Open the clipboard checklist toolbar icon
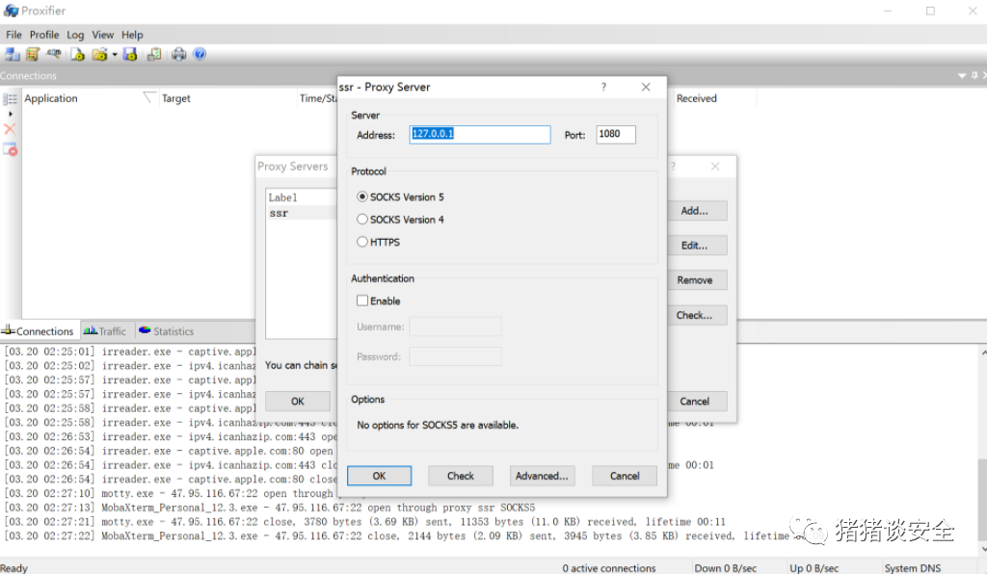 point(153,54)
